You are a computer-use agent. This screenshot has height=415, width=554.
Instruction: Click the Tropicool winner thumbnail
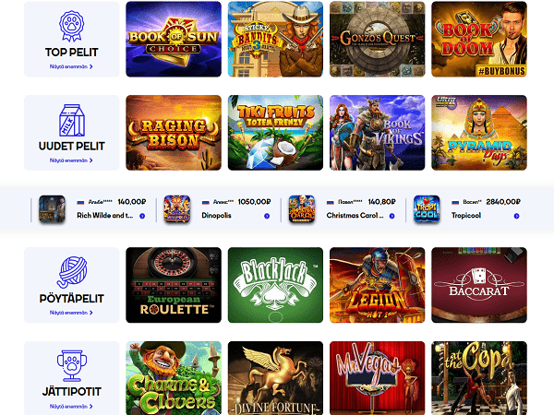pyautogui.click(x=427, y=209)
